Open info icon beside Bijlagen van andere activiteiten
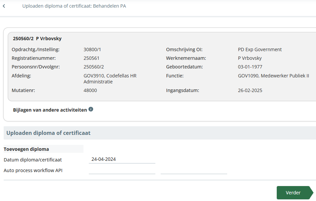This screenshot has width=316, height=201. [x=91, y=109]
